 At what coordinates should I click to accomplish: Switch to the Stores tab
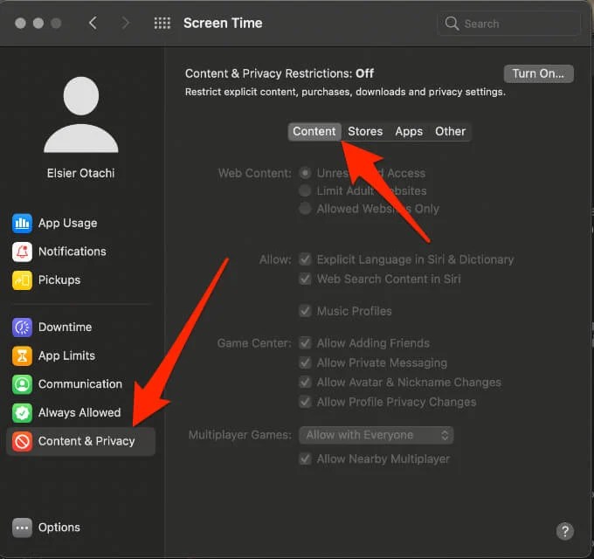click(365, 131)
